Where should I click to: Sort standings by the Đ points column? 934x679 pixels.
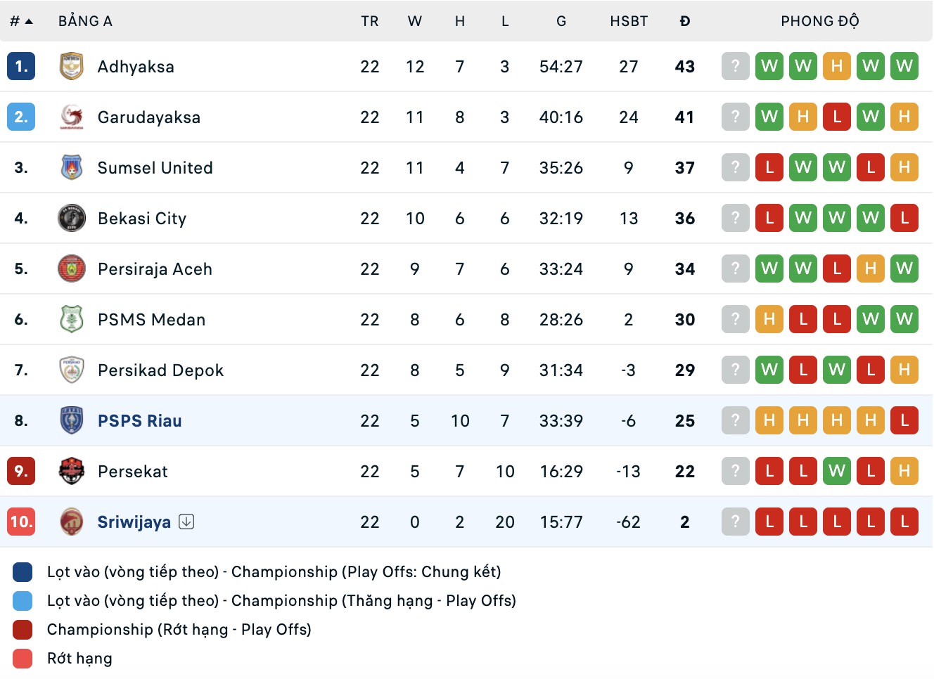point(685,22)
